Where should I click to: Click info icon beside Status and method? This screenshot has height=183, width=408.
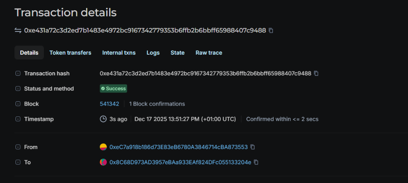18,89
